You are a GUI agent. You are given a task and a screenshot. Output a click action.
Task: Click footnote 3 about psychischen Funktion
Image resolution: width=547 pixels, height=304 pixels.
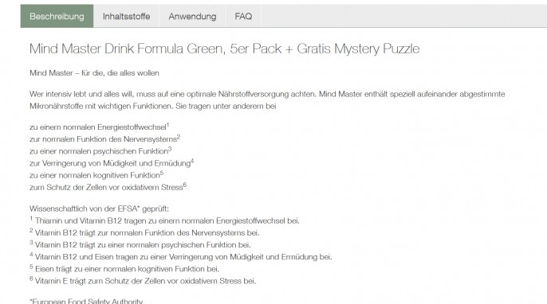pos(140,245)
